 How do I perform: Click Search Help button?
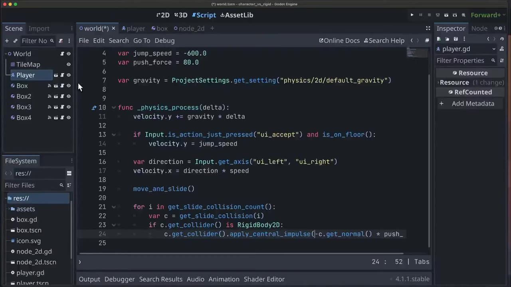coord(384,41)
